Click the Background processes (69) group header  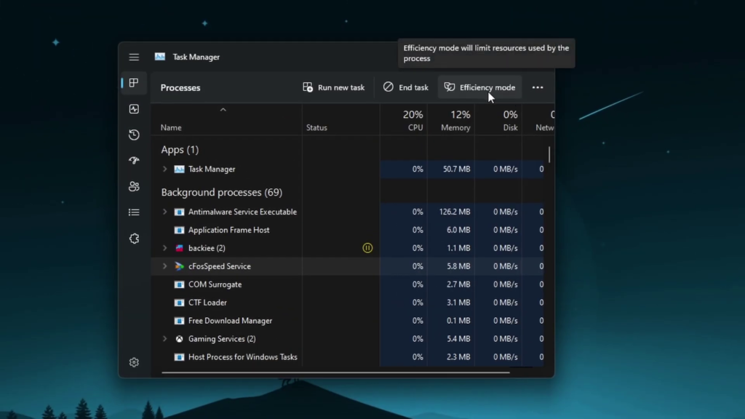tap(221, 192)
